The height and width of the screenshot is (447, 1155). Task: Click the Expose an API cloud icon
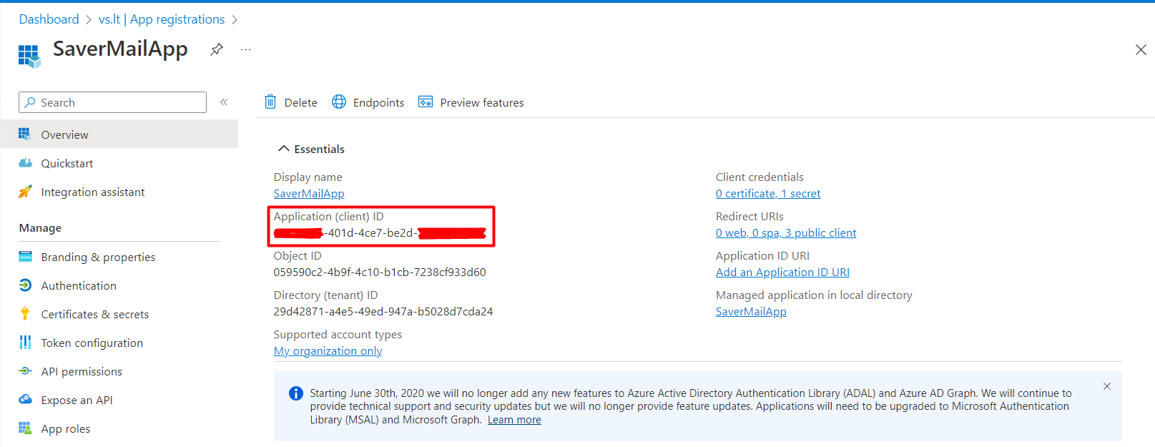click(25, 400)
